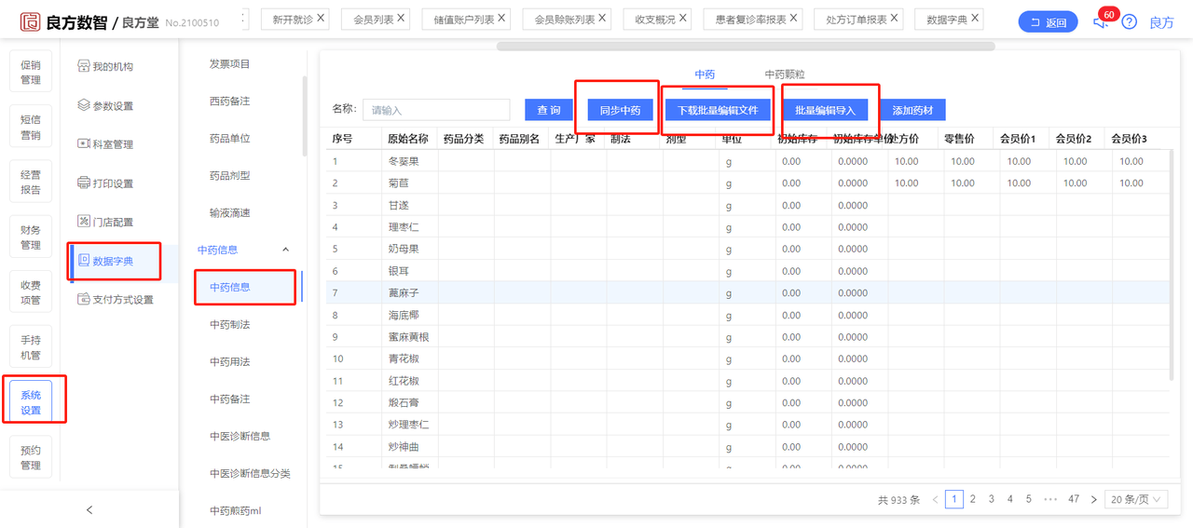This screenshot has height=528, width=1193.
Task: Click the 良方 user name
Action: (1161, 22)
